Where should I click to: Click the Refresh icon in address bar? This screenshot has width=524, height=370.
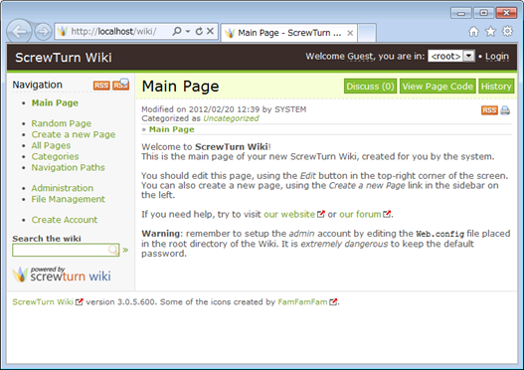[x=199, y=31]
